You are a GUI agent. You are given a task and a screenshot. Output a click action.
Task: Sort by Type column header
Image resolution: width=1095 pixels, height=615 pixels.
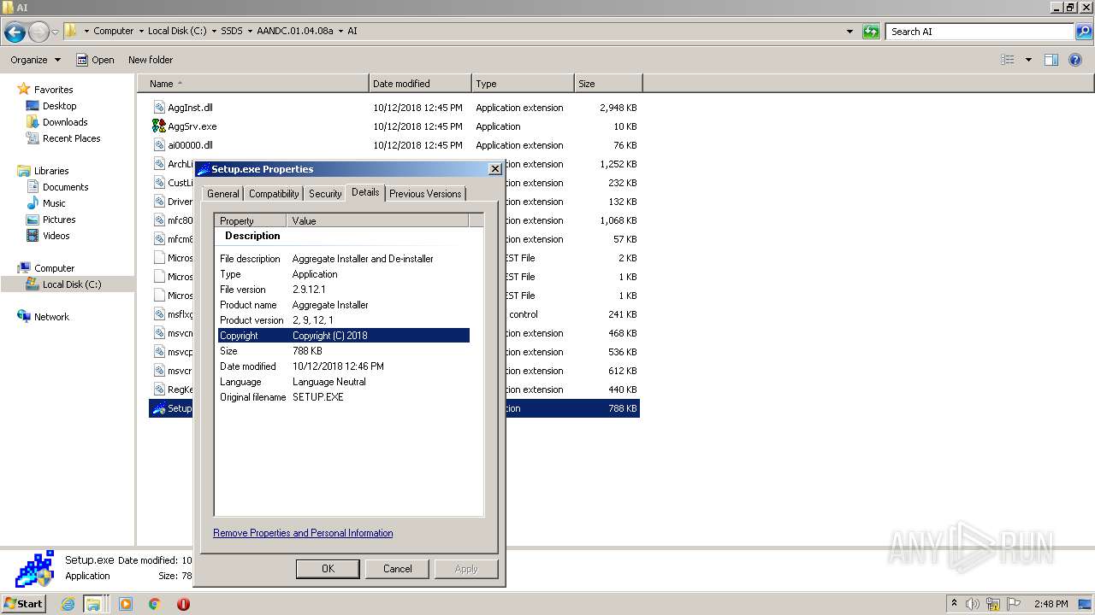point(523,84)
